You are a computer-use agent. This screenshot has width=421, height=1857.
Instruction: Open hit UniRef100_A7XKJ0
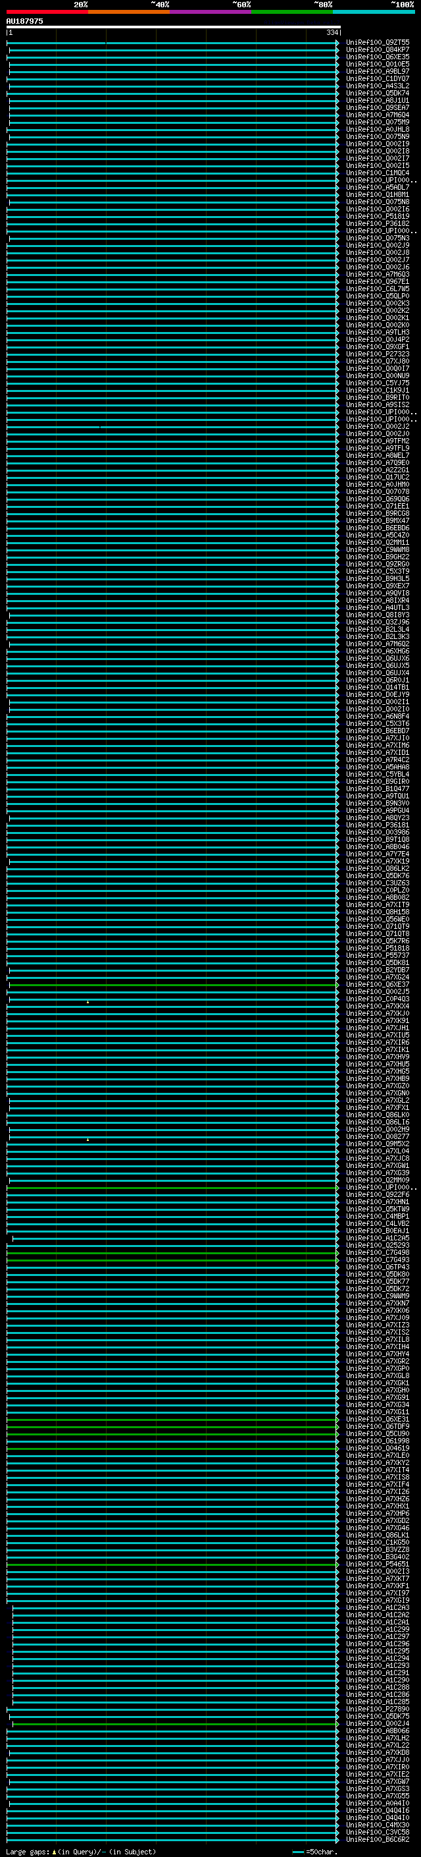[x=377, y=1014]
